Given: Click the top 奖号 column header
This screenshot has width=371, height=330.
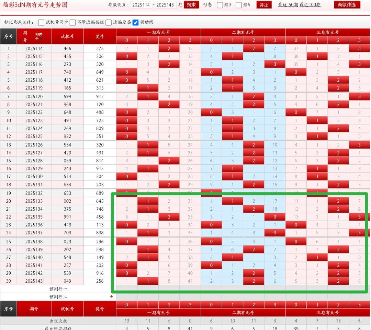Looking at the screenshot, I should pyautogui.click(x=100, y=36).
